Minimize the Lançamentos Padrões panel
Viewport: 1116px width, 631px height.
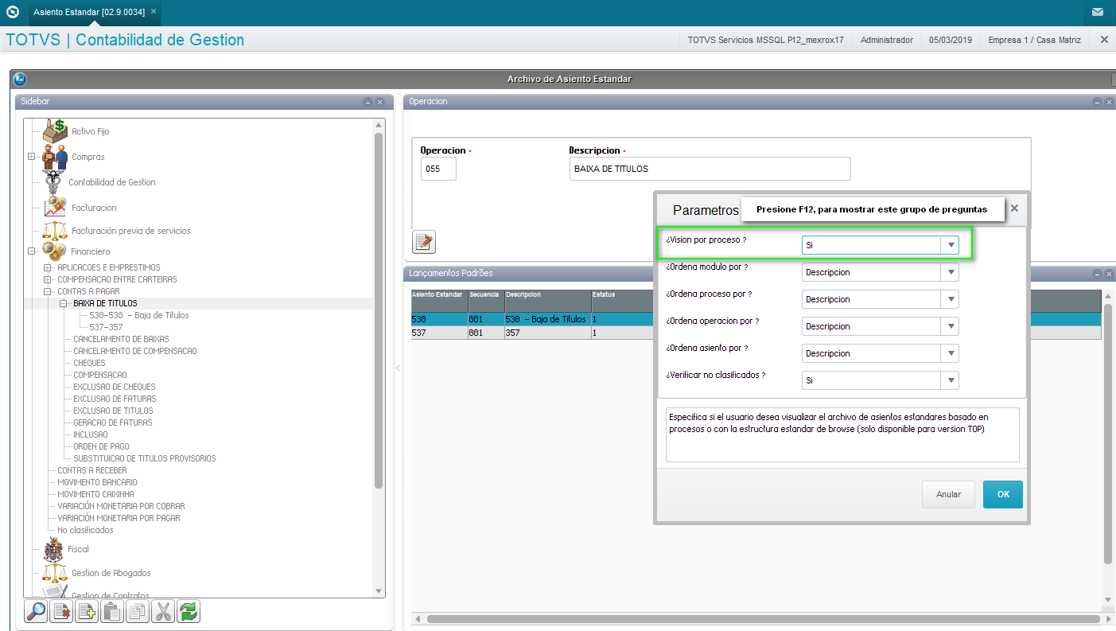(x=1097, y=274)
